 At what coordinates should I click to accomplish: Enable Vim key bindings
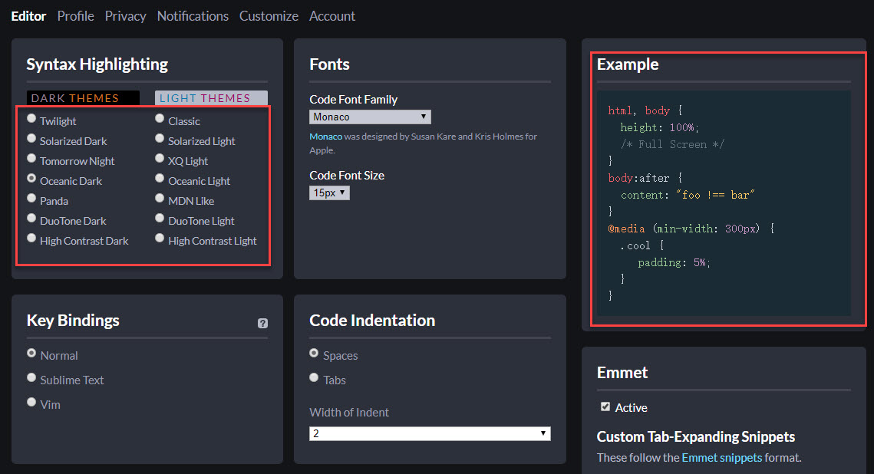31,402
